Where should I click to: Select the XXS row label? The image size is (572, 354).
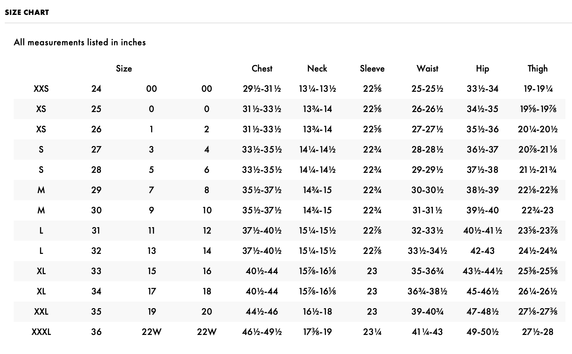[x=41, y=89]
